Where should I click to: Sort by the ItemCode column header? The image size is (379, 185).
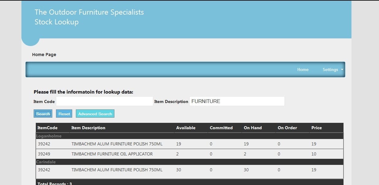click(47, 128)
